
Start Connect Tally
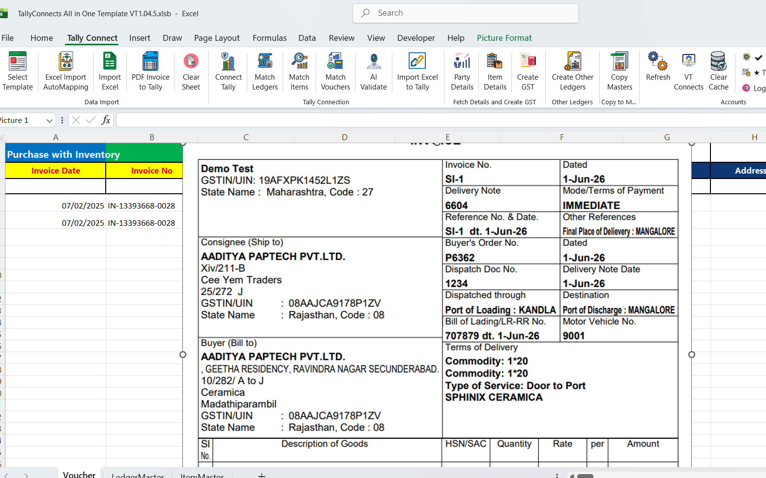click(x=228, y=71)
